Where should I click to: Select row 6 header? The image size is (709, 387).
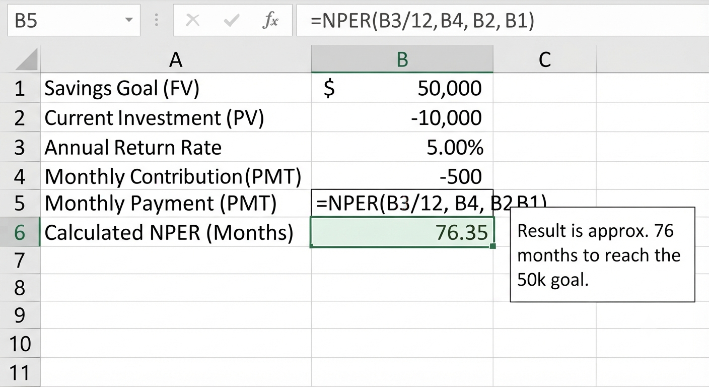click(x=20, y=233)
